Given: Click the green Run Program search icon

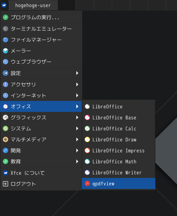Looking at the screenshot, I should 6,17.
